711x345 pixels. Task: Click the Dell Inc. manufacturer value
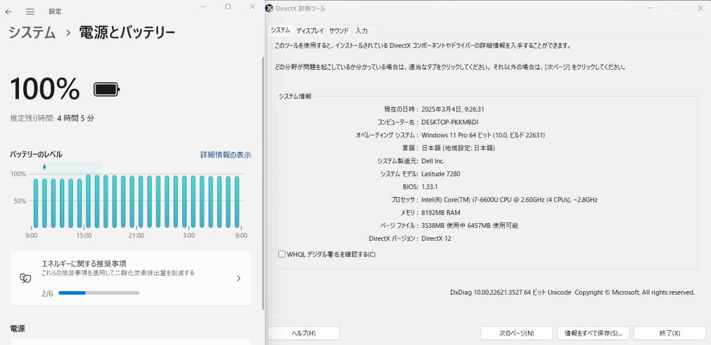[433, 161]
